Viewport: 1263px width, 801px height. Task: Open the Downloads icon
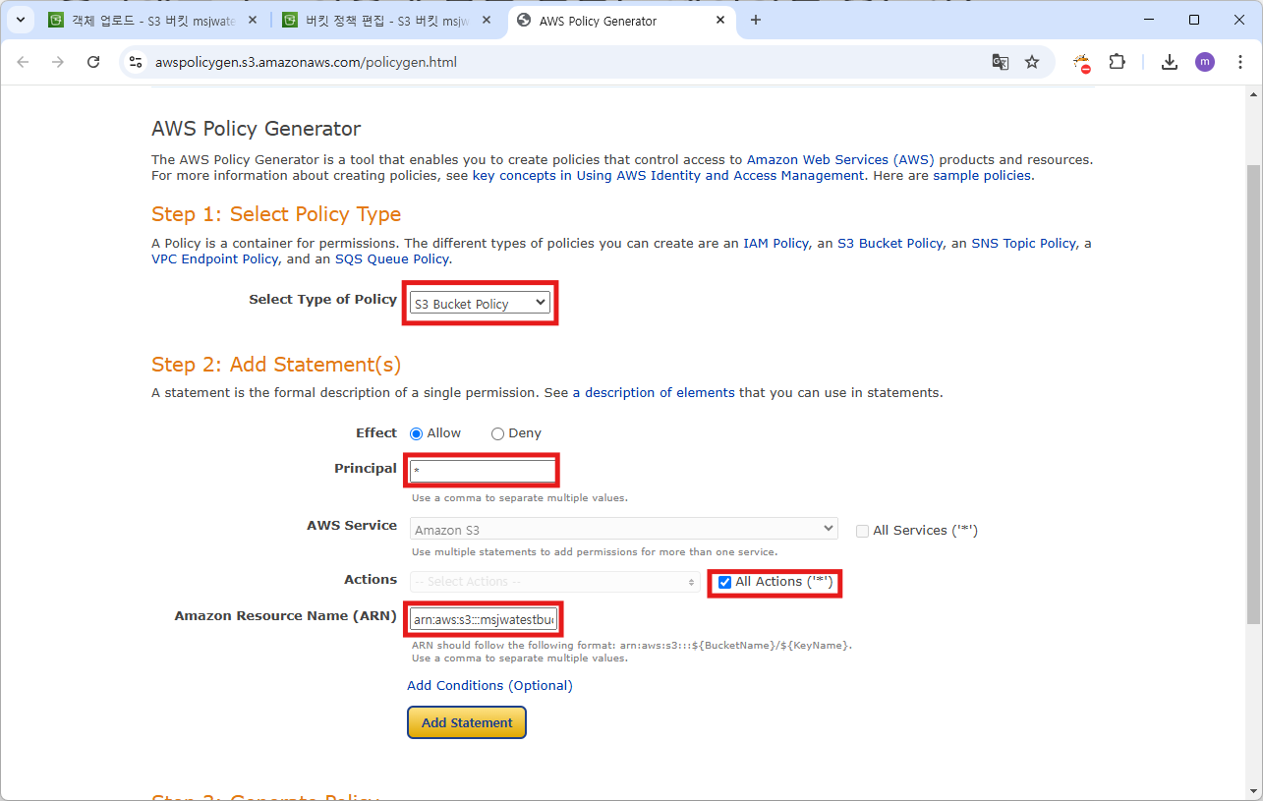[1170, 62]
